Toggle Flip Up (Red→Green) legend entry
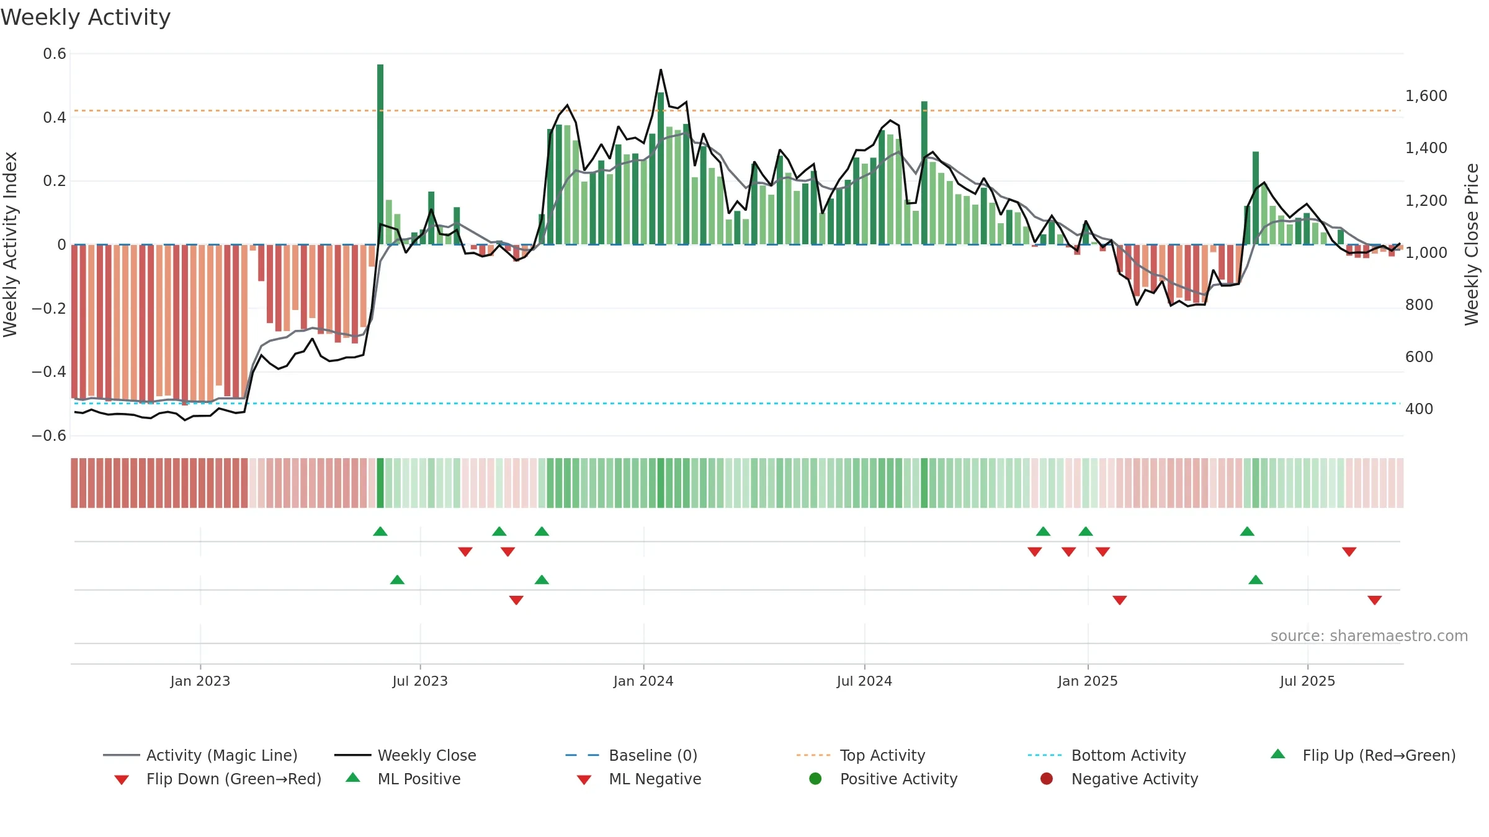 pyautogui.click(x=1363, y=755)
